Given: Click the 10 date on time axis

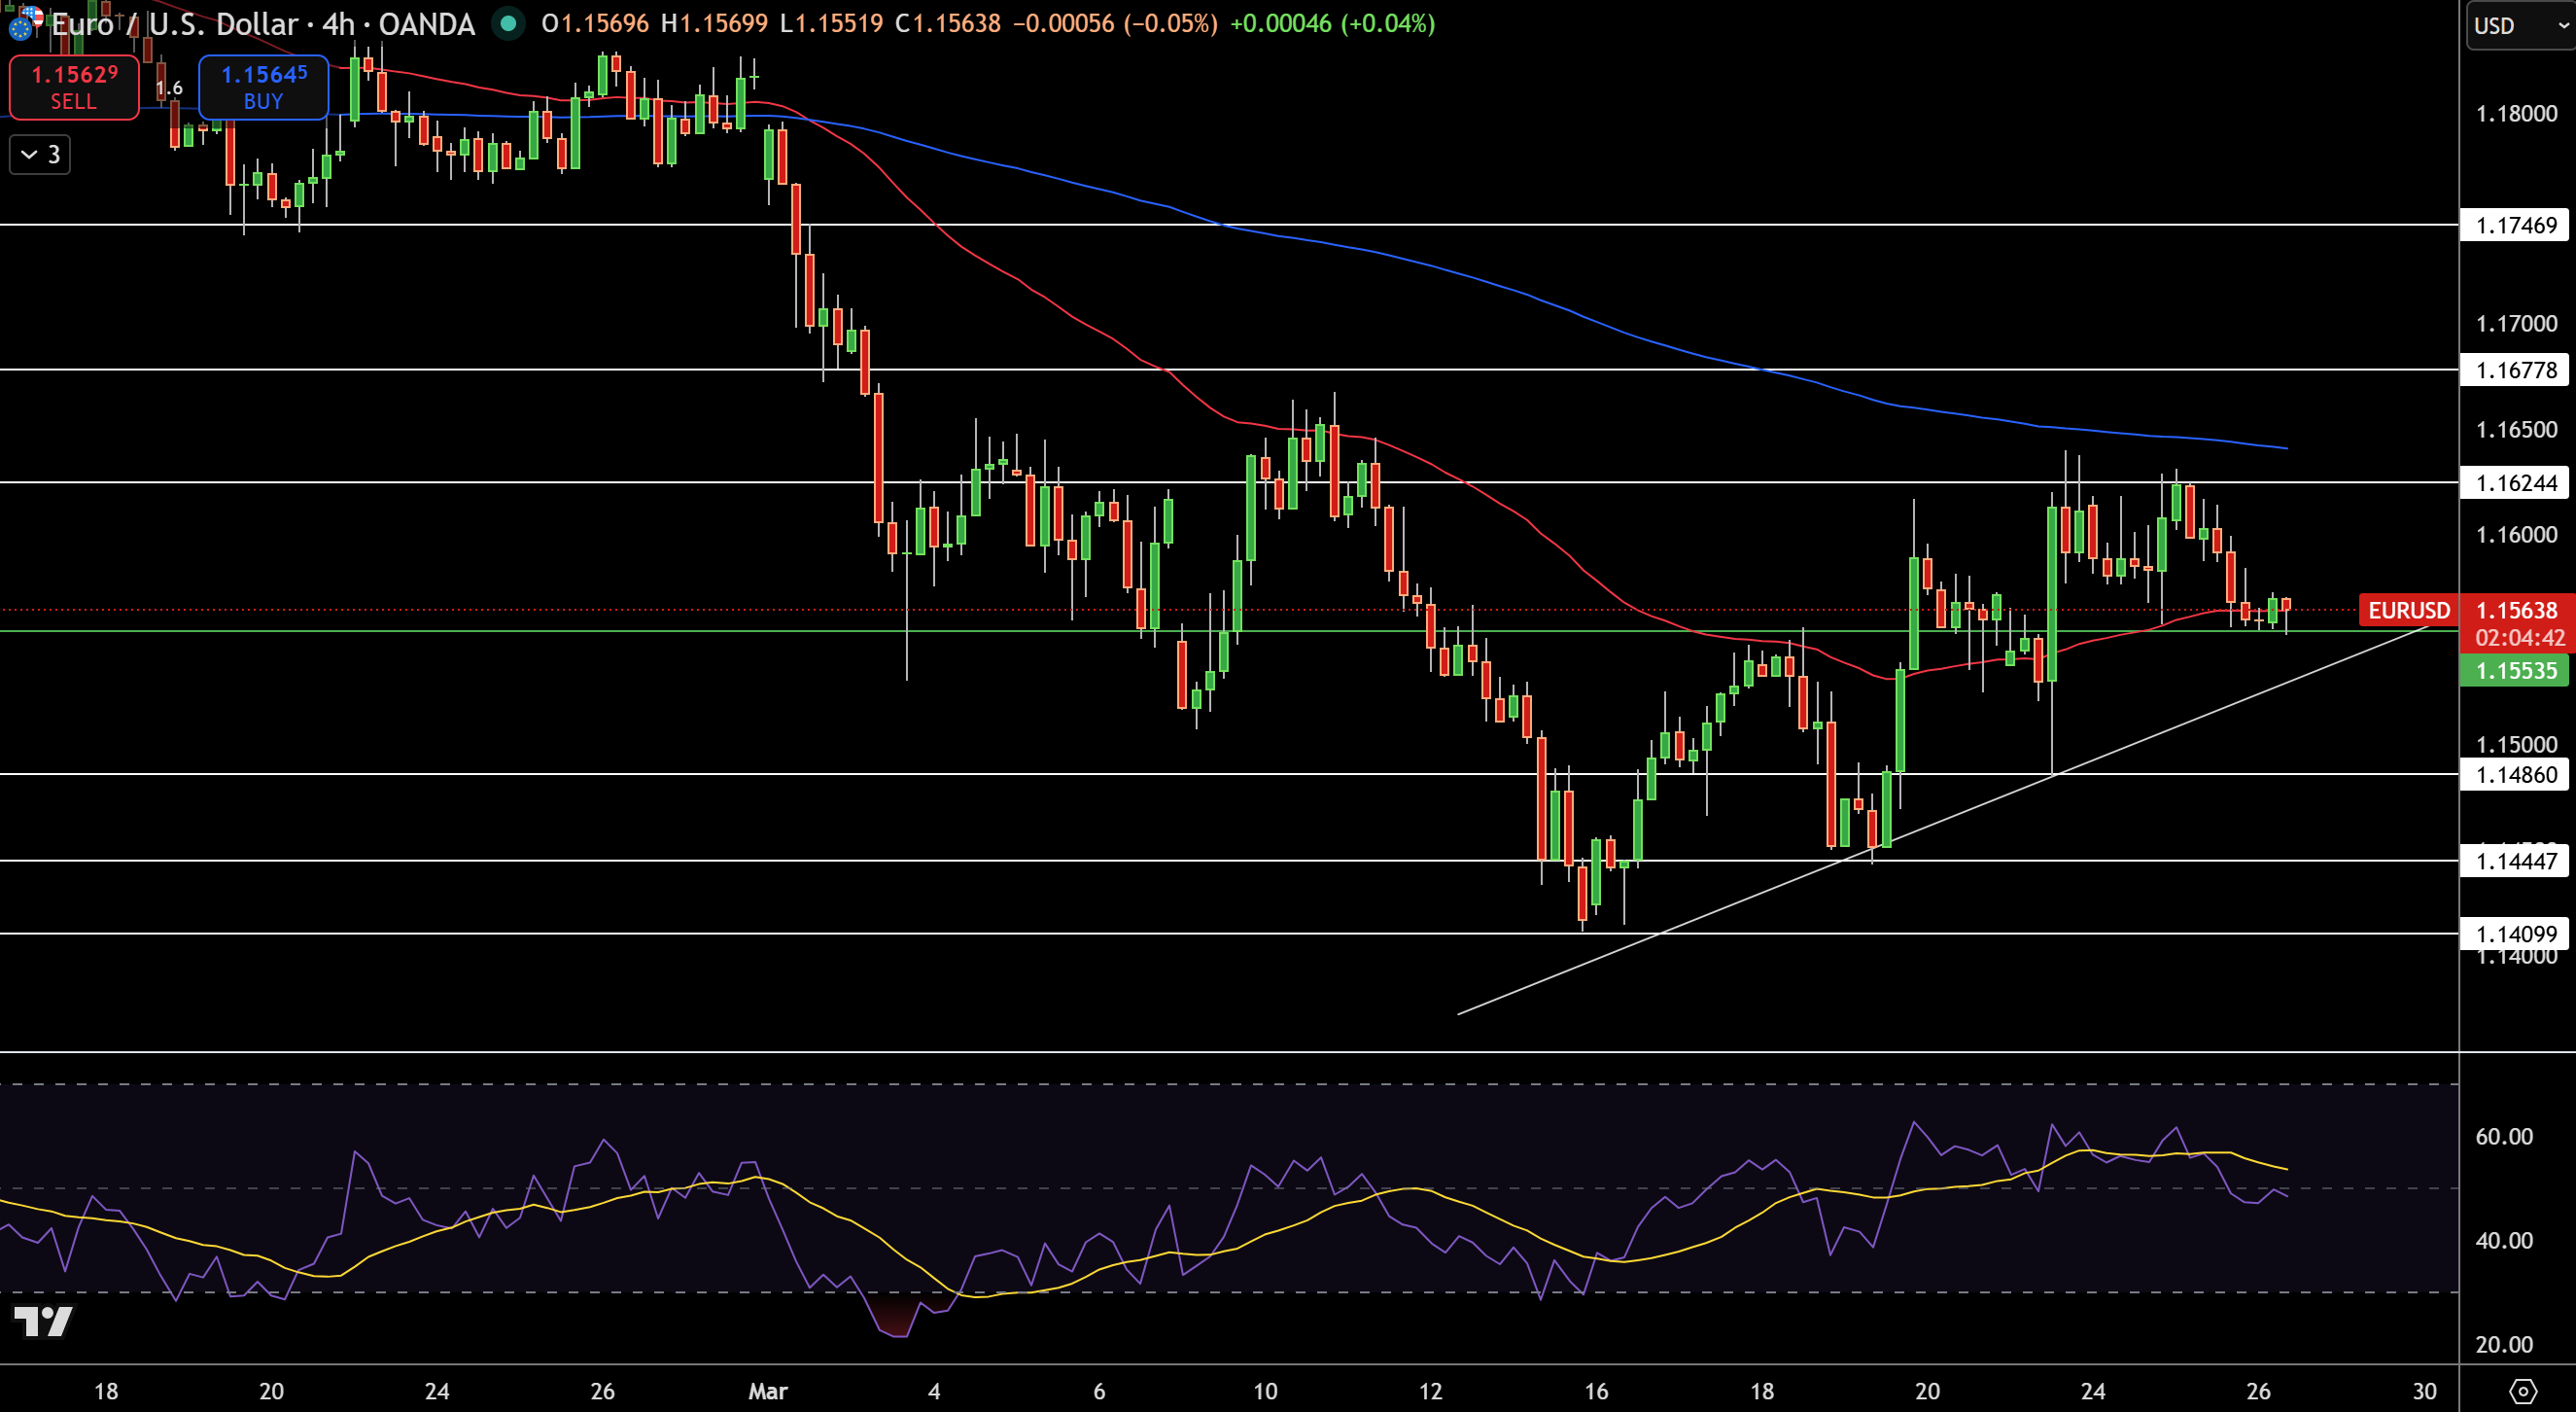Looking at the screenshot, I should click(x=1265, y=1391).
